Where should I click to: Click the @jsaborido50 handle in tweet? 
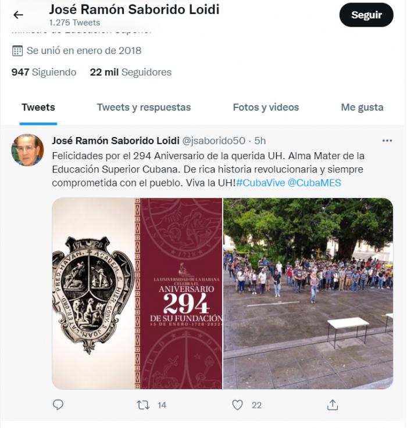(x=213, y=141)
